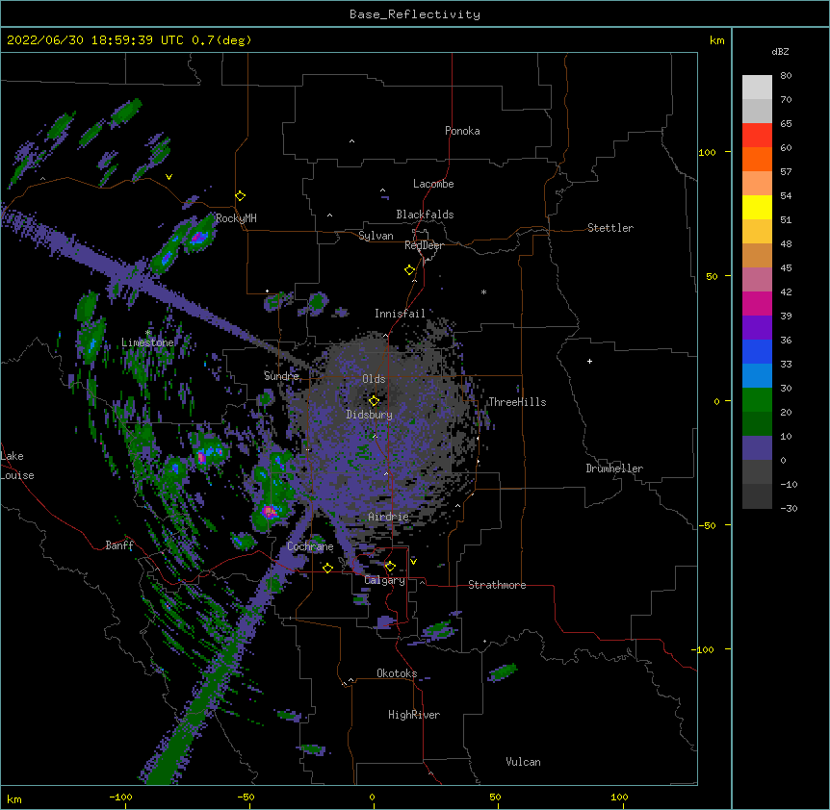Click the Lake Louise label

17,466
